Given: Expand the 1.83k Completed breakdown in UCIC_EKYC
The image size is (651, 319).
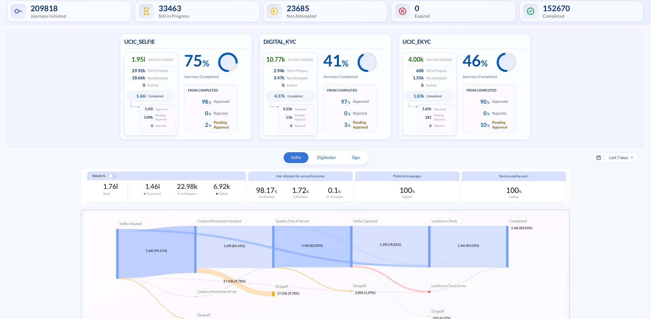Looking at the screenshot, I should (x=429, y=96).
